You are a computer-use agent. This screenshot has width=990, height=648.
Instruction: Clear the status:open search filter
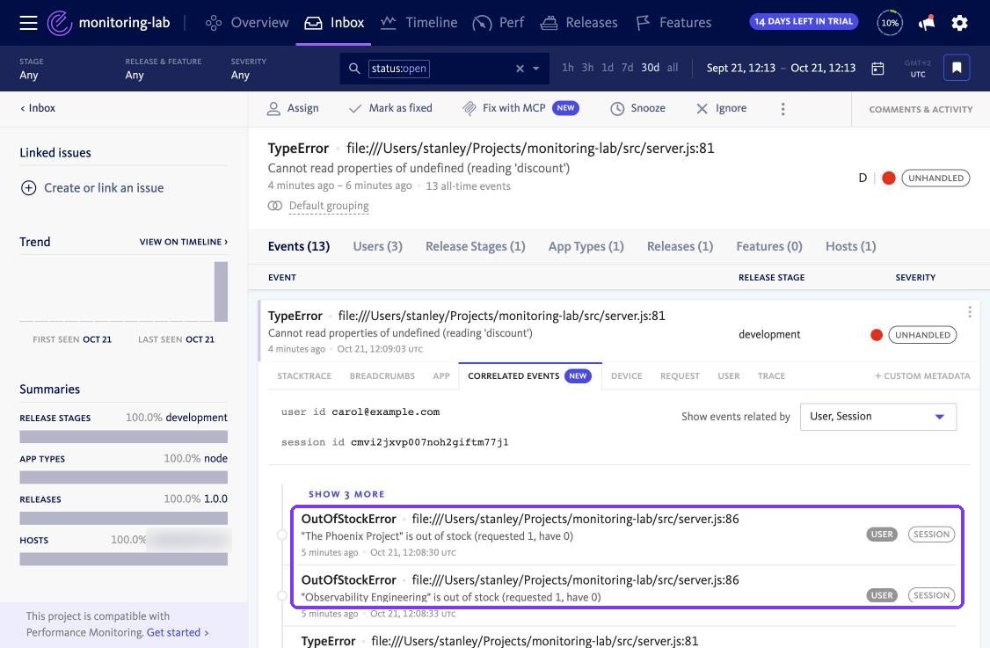click(x=520, y=69)
